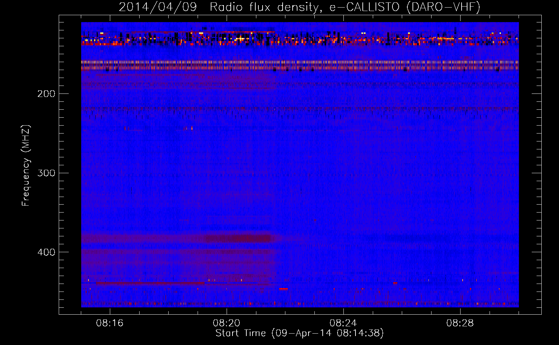Viewport: 559px width, 345px height.
Task: Click the 400 frequency tick label
Action: pyautogui.click(x=46, y=252)
